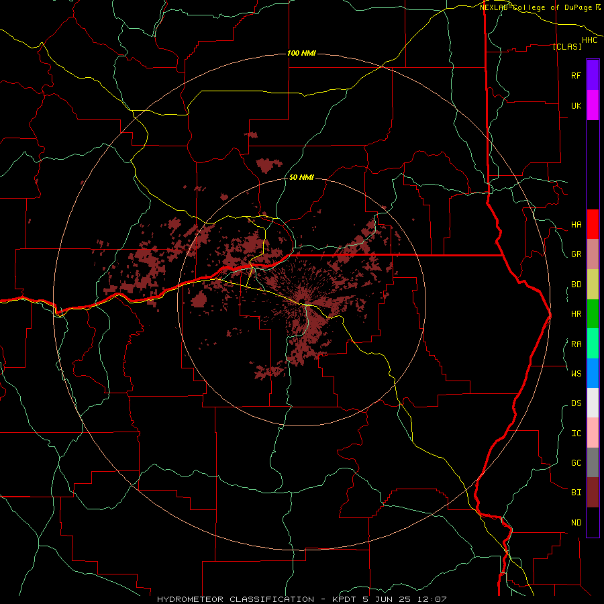Click the HHC product code text
Screen dimensions: 604x604
pyautogui.click(x=590, y=40)
